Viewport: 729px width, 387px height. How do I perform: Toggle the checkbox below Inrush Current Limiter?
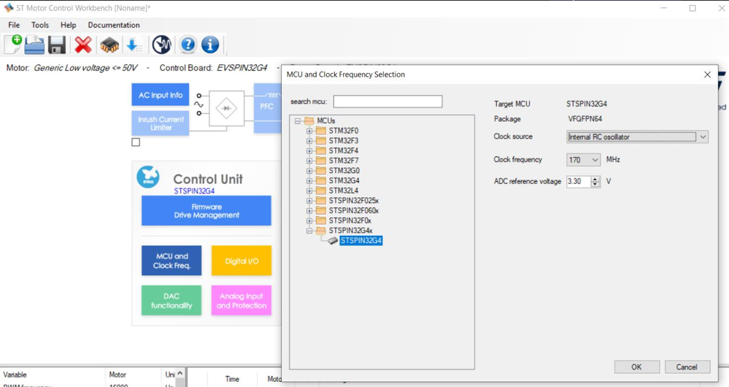click(136, 142)
